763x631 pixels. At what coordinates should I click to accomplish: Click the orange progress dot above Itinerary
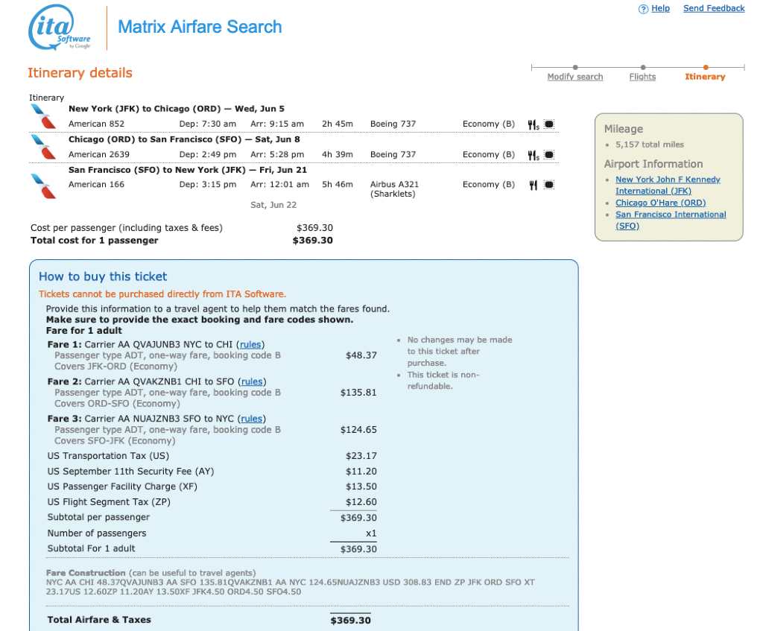click(706, 67)
